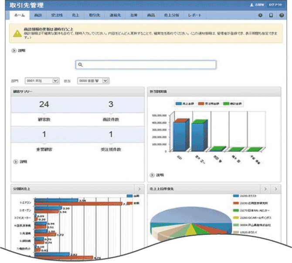Expand 説明 under the bar chart panel
Viewport: 292px width, 263px height.
(x=152, y=175)
